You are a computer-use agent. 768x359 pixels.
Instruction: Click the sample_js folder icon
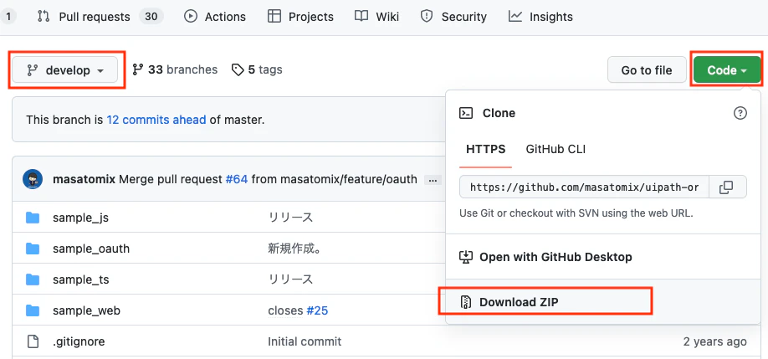[x=33, y=218]
